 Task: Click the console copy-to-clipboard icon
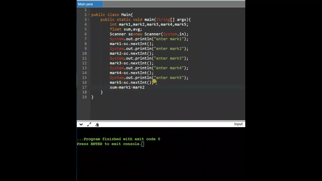[97, 124]
